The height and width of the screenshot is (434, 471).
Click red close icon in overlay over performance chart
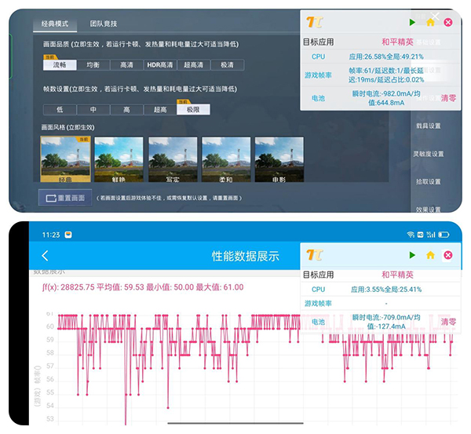[x=448, y=255]
